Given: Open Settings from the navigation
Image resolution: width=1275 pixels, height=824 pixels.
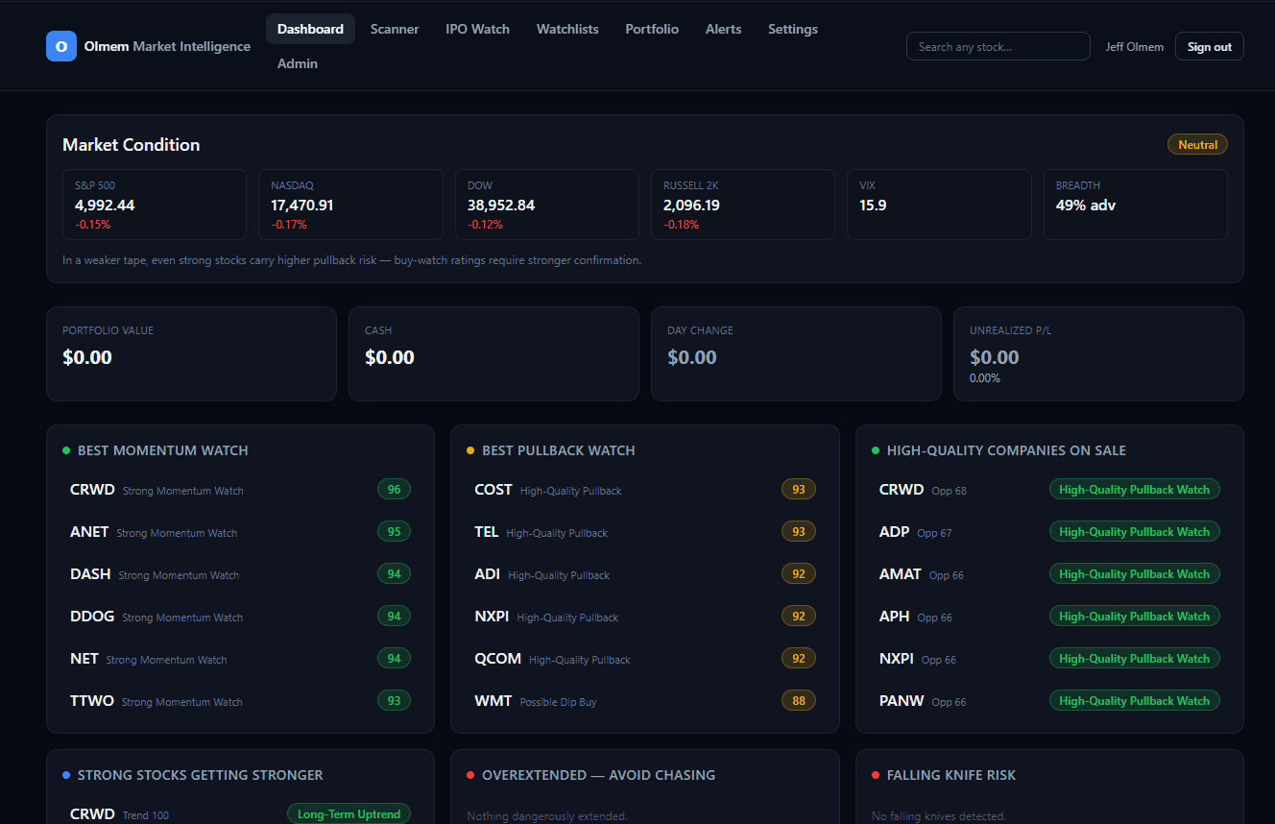Looking at the screenshot, I should (793, 29).
